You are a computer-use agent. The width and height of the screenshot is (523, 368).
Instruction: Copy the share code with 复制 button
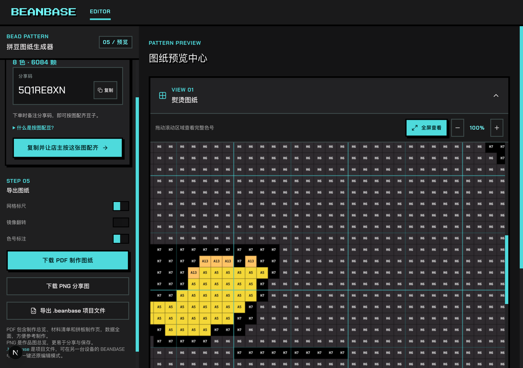[105, 90]
